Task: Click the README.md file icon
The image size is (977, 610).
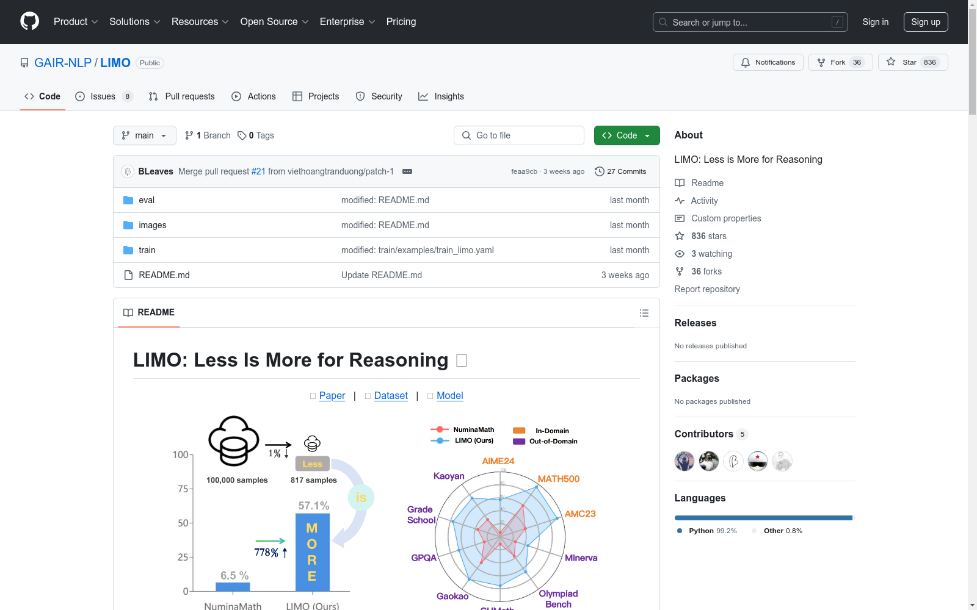Action: tap(128, 275)
